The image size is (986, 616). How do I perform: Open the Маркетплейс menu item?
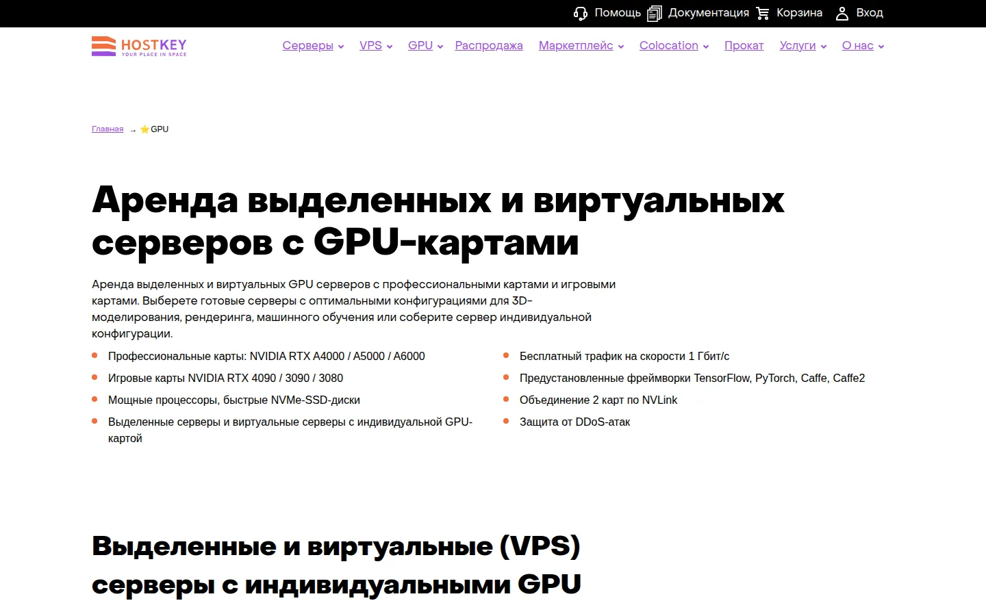[576, 46]
